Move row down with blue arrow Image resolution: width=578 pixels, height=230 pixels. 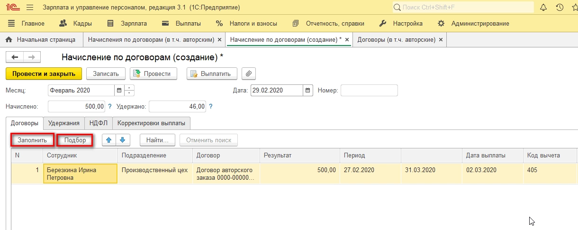coord(122,140)
